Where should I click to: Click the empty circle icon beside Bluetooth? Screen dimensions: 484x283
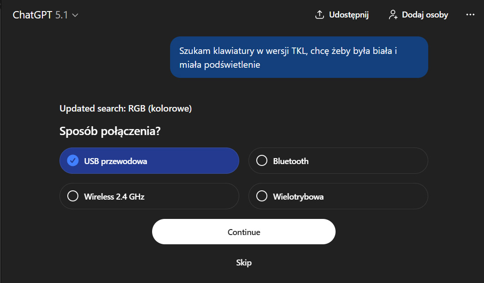[x=262, y=161]
